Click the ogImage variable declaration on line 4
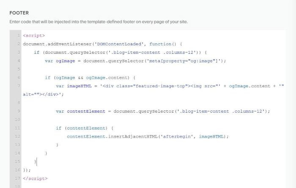Image resolution: width=296 pixels, height=188 pixels. click(65, 61)
